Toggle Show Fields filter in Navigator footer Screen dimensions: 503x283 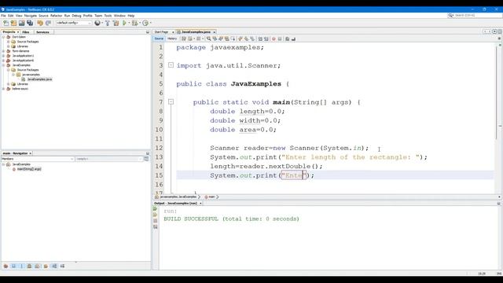click(x=14, y=266)
